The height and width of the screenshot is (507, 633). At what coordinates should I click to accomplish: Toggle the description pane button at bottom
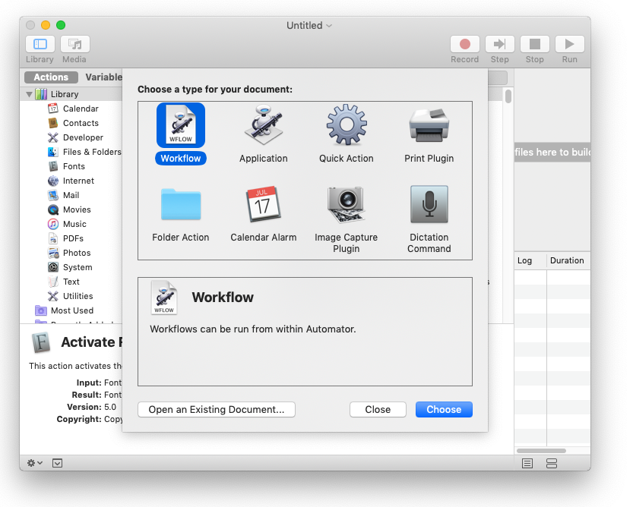coord(57,463)
